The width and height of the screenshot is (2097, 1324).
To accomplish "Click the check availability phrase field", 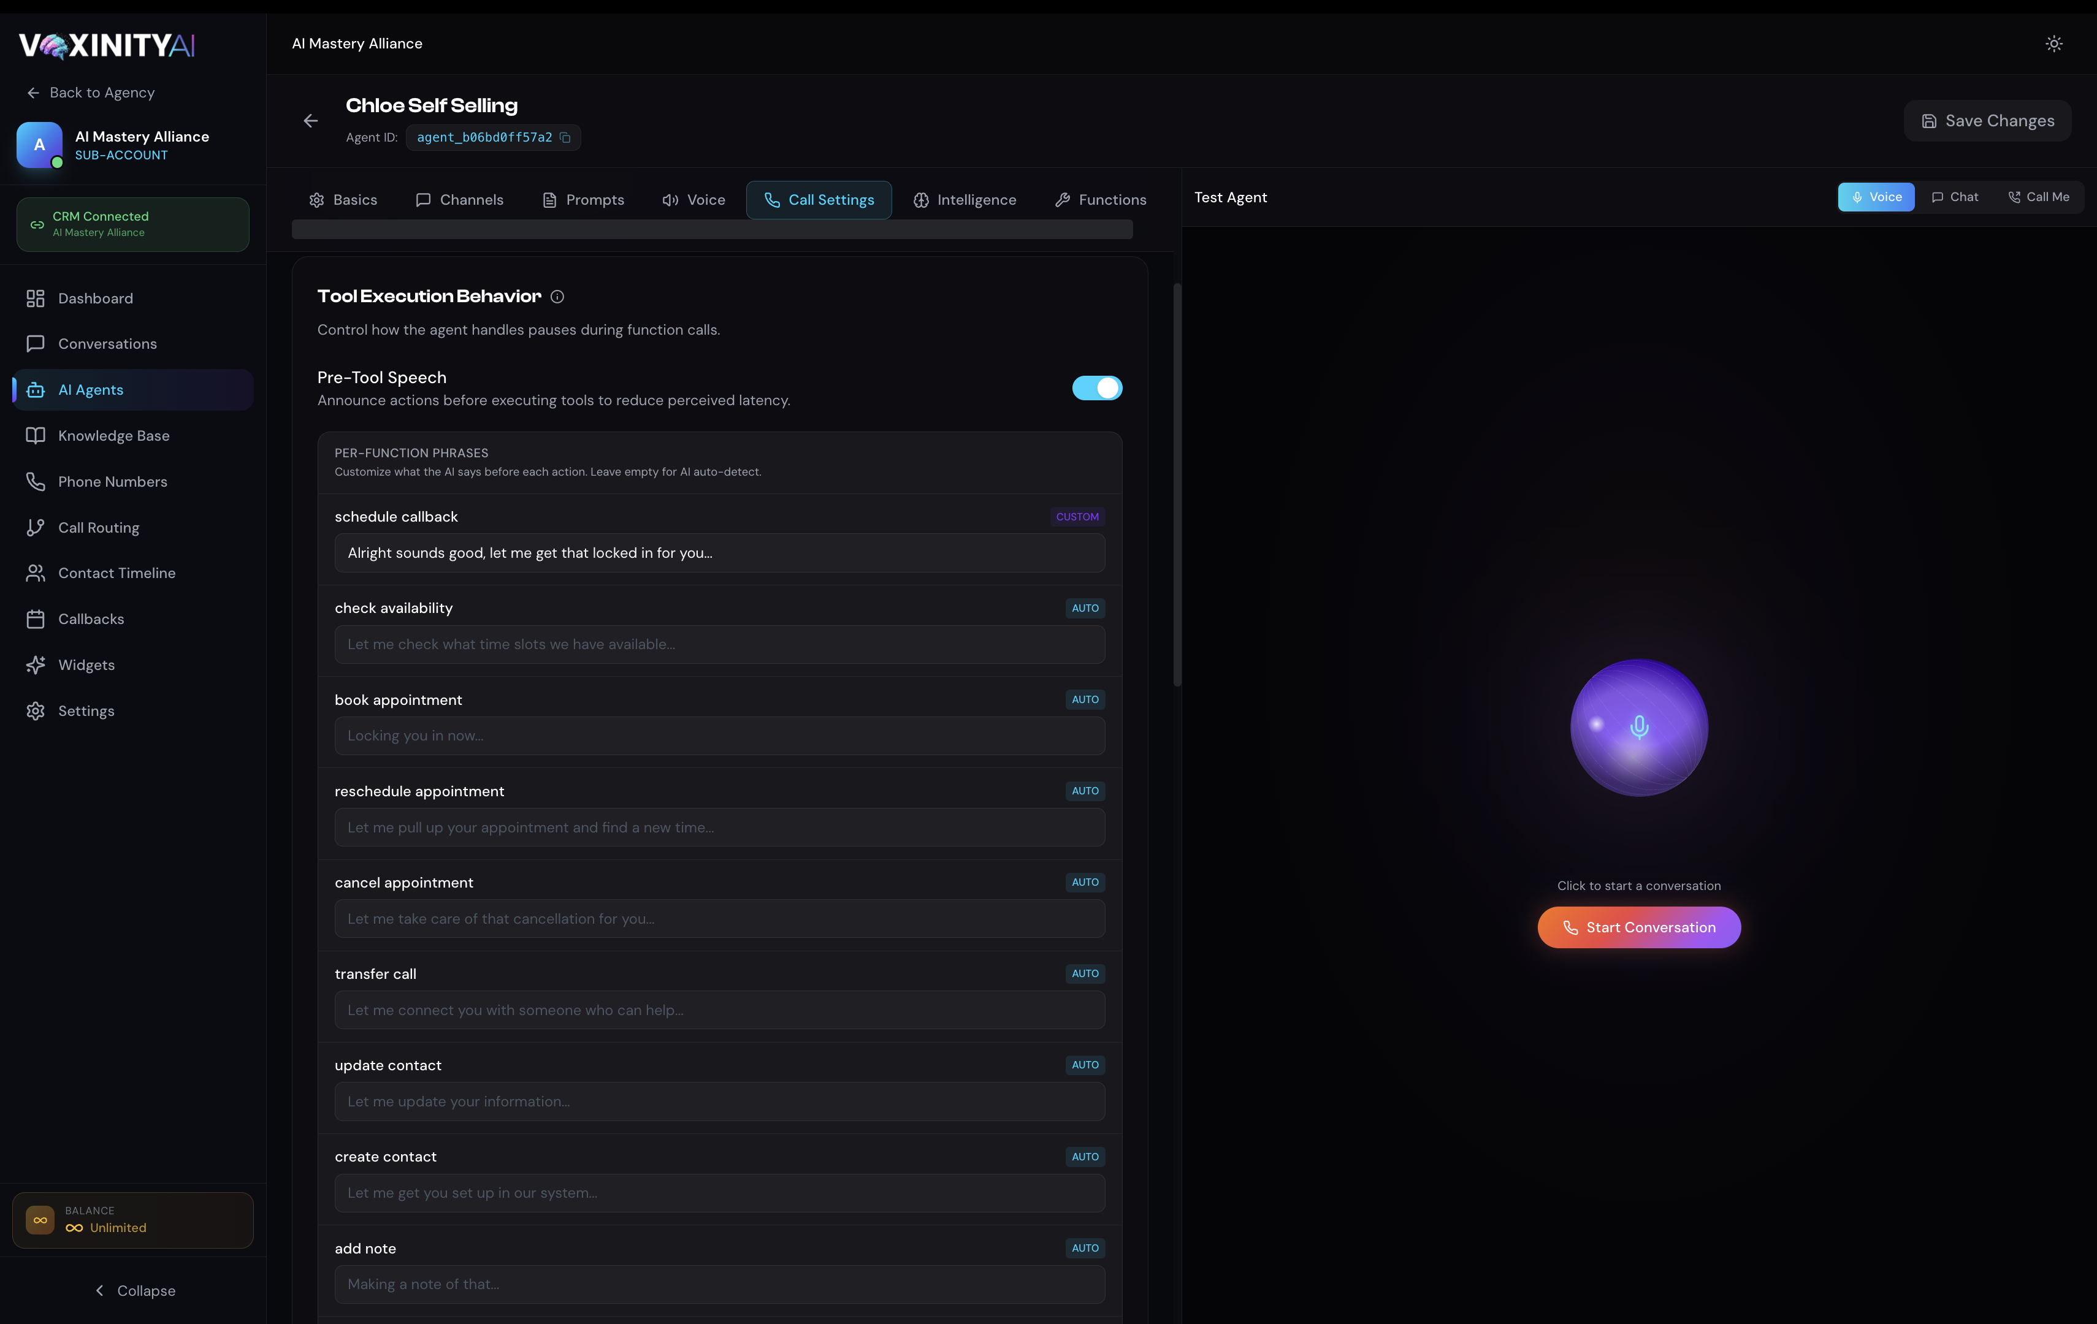I will click(719, 645).
